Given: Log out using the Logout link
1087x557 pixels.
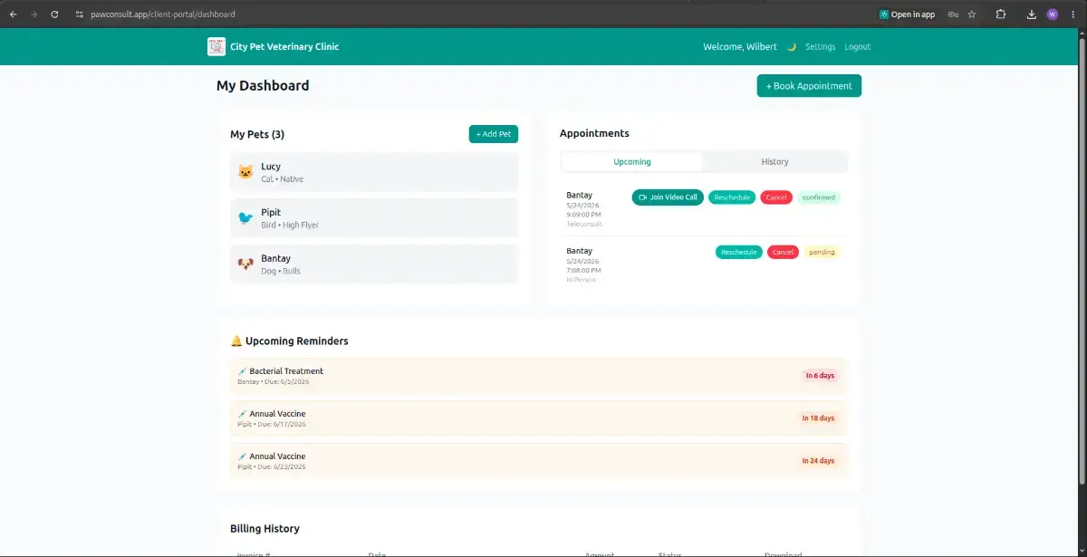Looking at the screenshot, I should (857, 47).
